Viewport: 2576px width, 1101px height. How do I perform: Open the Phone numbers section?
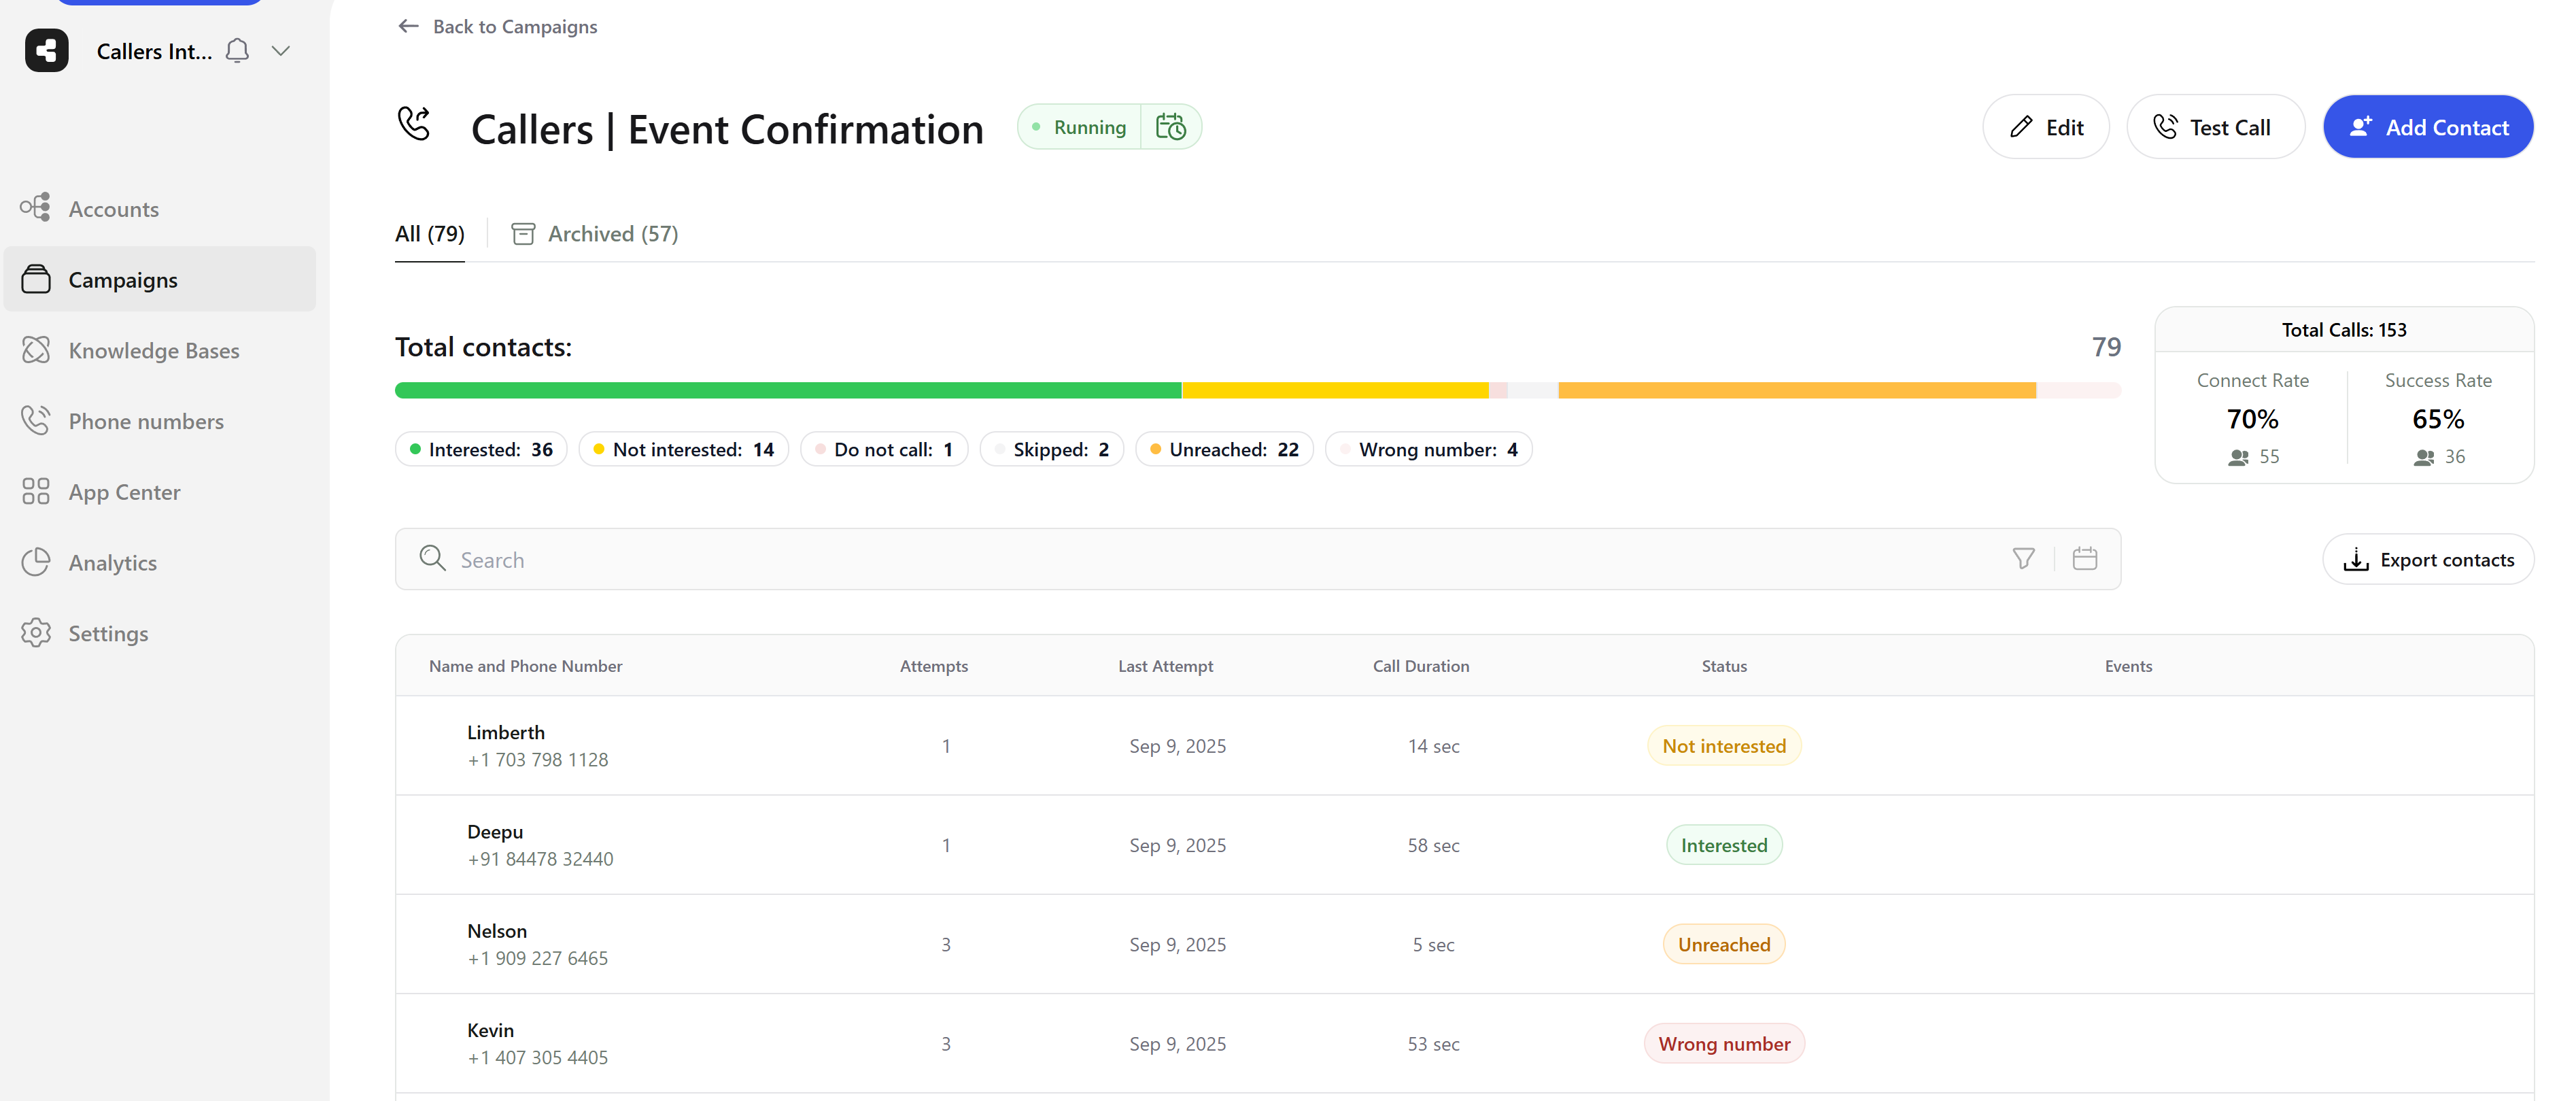(146, 421)
